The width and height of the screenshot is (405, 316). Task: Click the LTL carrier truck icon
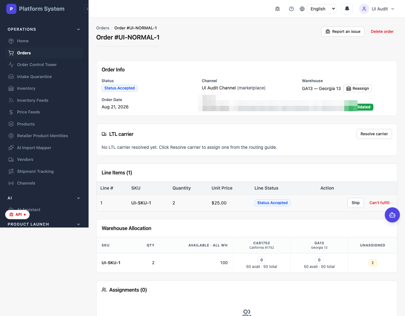104,134
